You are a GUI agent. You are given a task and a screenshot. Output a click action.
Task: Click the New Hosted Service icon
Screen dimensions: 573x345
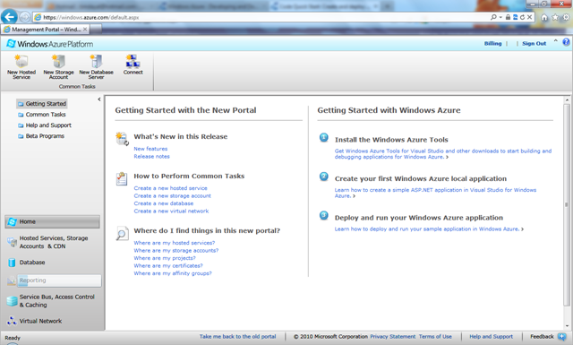(21, 61)
